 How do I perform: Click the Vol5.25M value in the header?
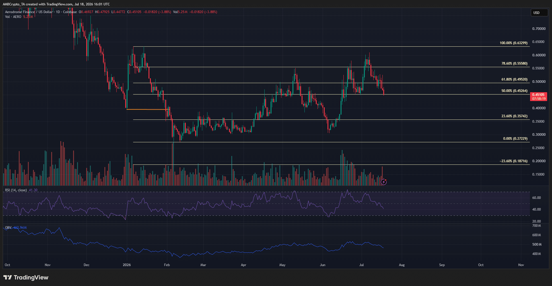pos(180,12)
